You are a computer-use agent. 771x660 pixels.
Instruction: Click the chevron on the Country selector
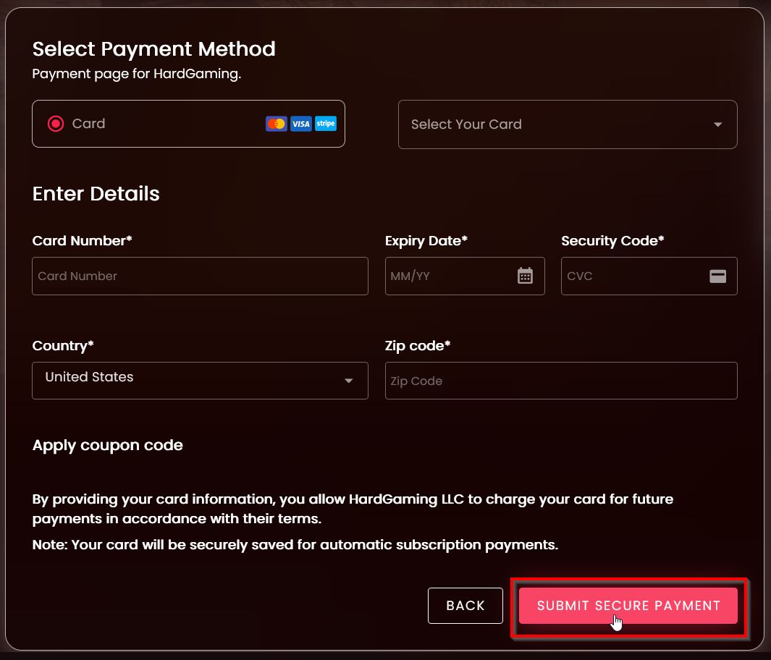coord(348,381)
